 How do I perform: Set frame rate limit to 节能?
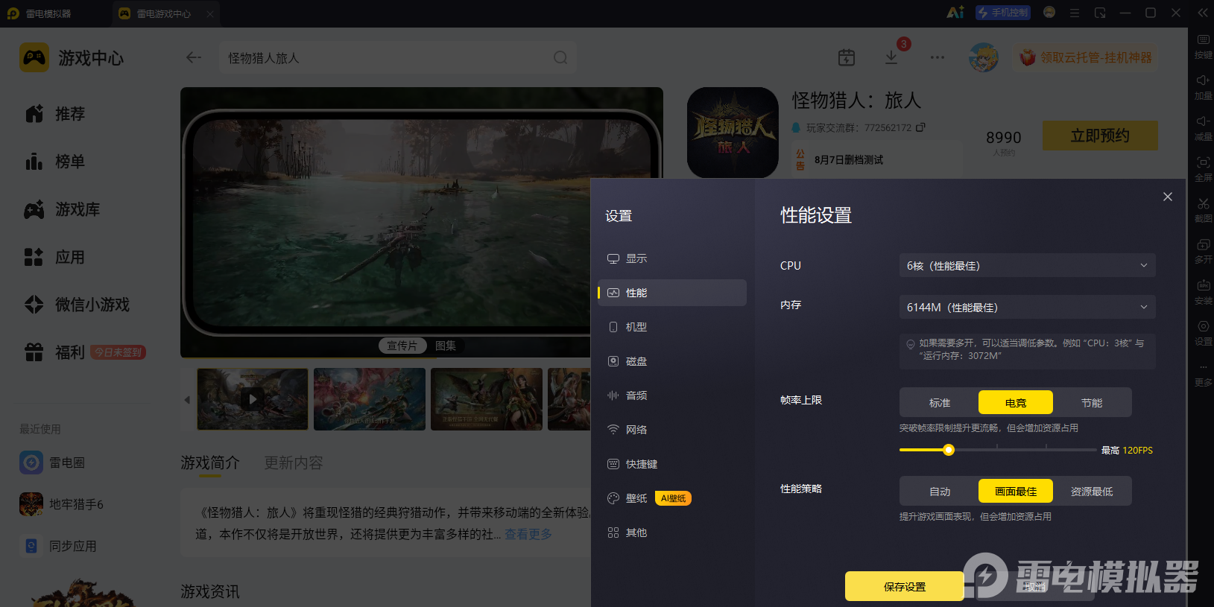pos(1092,402)
